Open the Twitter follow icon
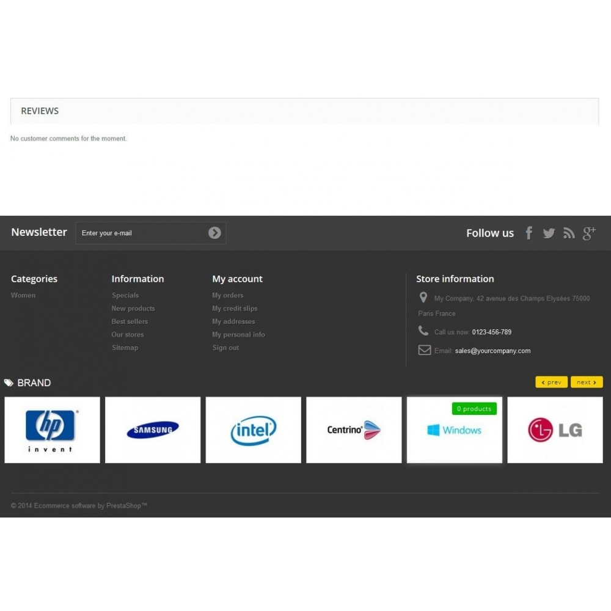The image size is (611, 611). click(x=549, y=233)
